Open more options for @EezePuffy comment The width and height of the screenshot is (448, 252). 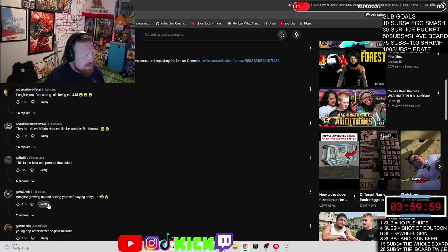(311, 226)
